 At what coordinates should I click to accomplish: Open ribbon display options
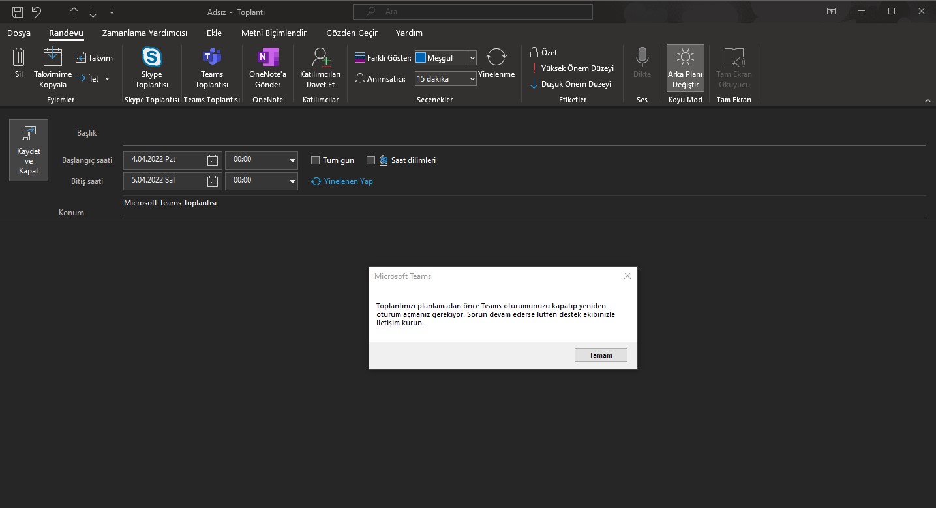(x=832, y=11)
